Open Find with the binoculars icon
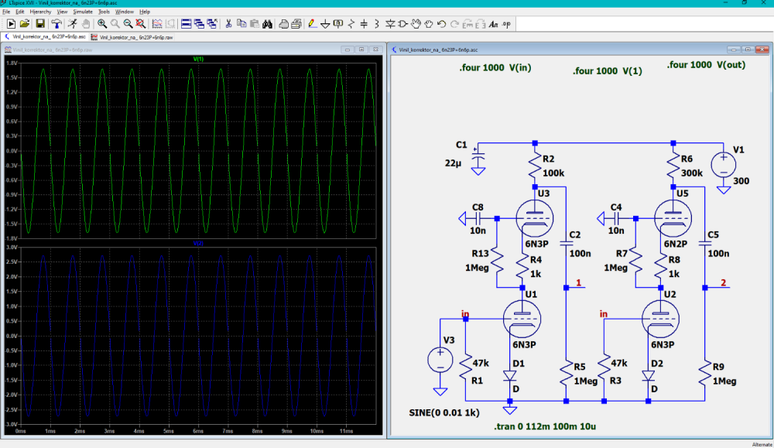 267,24
